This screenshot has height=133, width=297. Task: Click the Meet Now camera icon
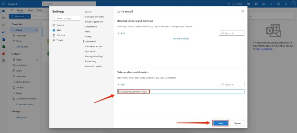coord(228,4)
